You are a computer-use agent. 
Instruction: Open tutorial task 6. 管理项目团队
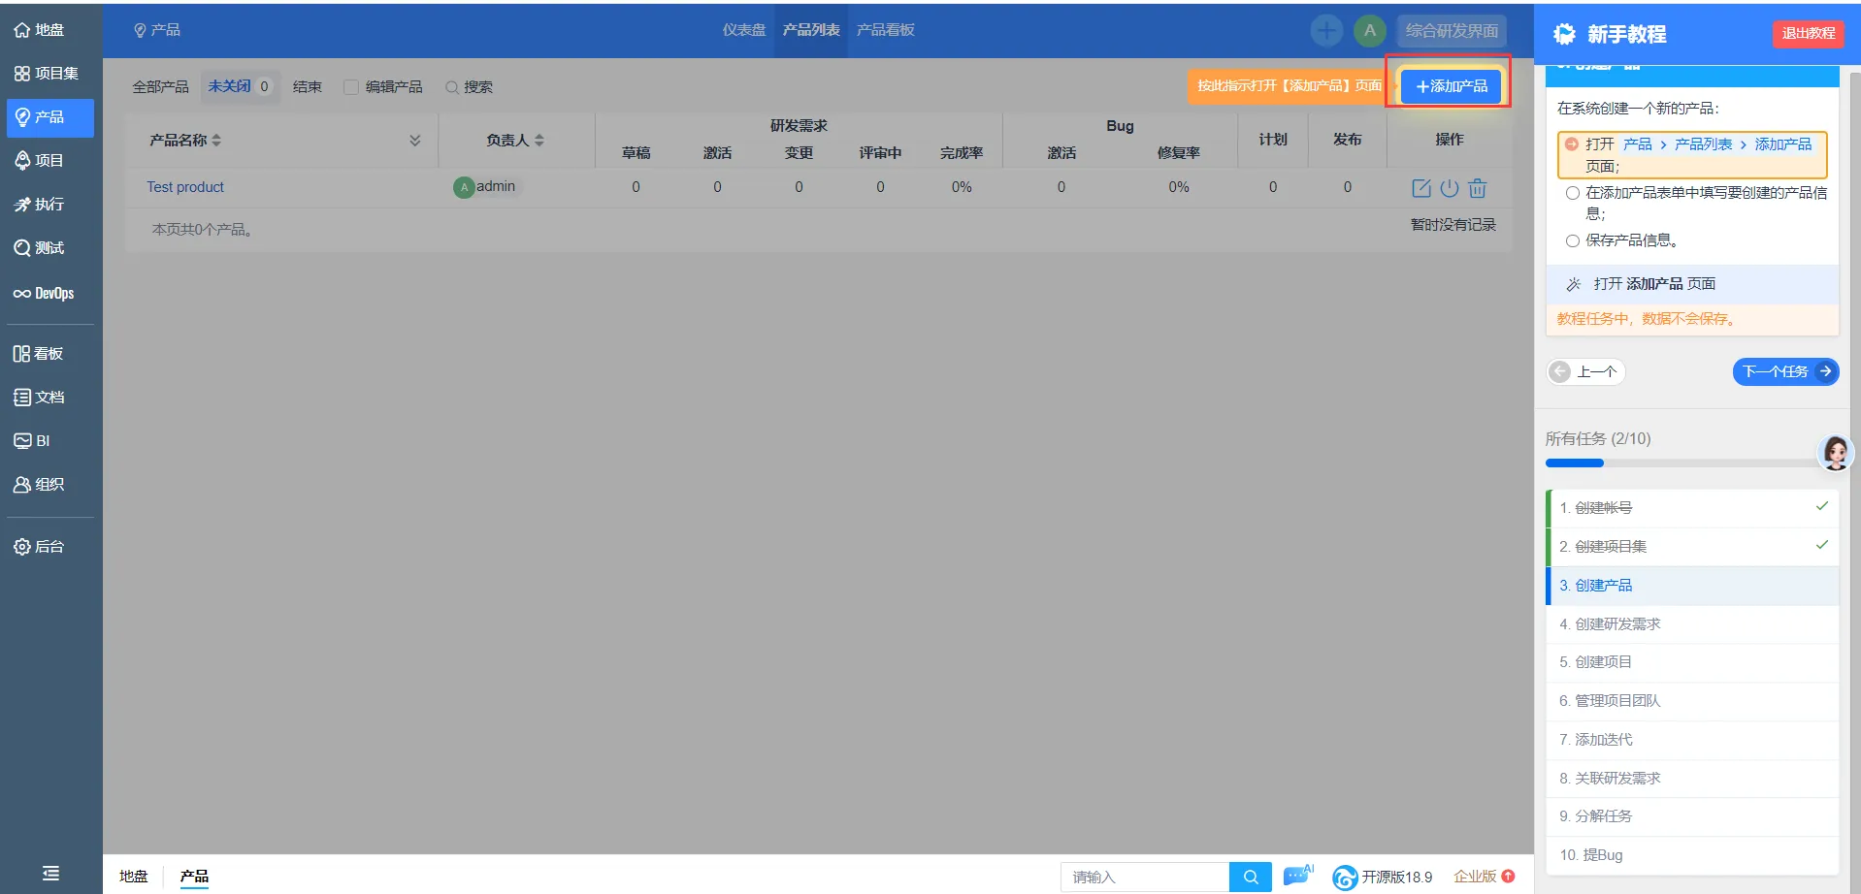[x=1692, y=701]
